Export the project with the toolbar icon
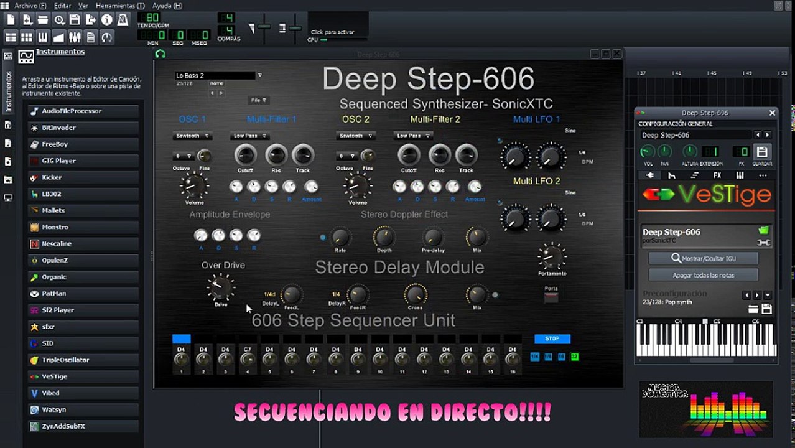 pyautogui.click(x=91, y=20)
